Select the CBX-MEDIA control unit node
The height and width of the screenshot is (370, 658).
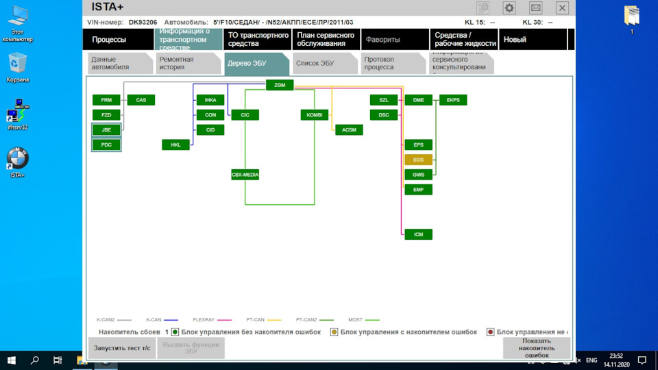point(245,175)
